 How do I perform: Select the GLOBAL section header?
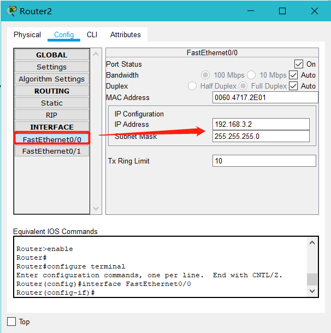click(x=52, y=55)
